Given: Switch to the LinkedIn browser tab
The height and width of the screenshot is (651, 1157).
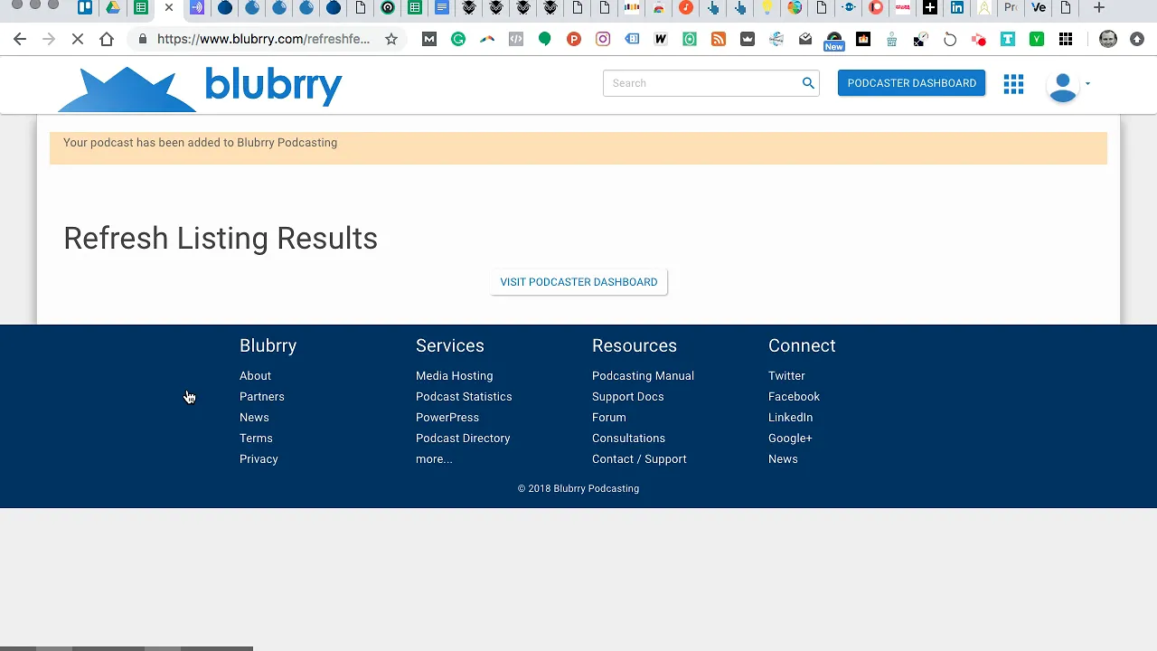Looking at the screenshot, I should click(957, 8).
